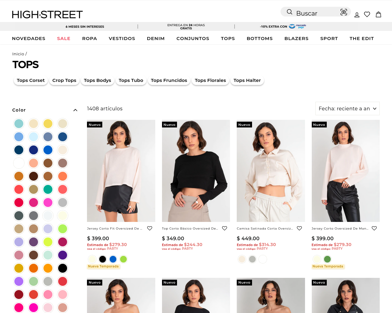Open the wishlist heart in header
Viewport: 392px width, 313px height.
(x=367, y=14)
